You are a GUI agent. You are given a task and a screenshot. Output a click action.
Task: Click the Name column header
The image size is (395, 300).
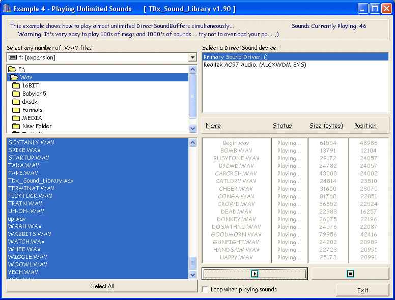pyautogui.click(x=213, y=126)
